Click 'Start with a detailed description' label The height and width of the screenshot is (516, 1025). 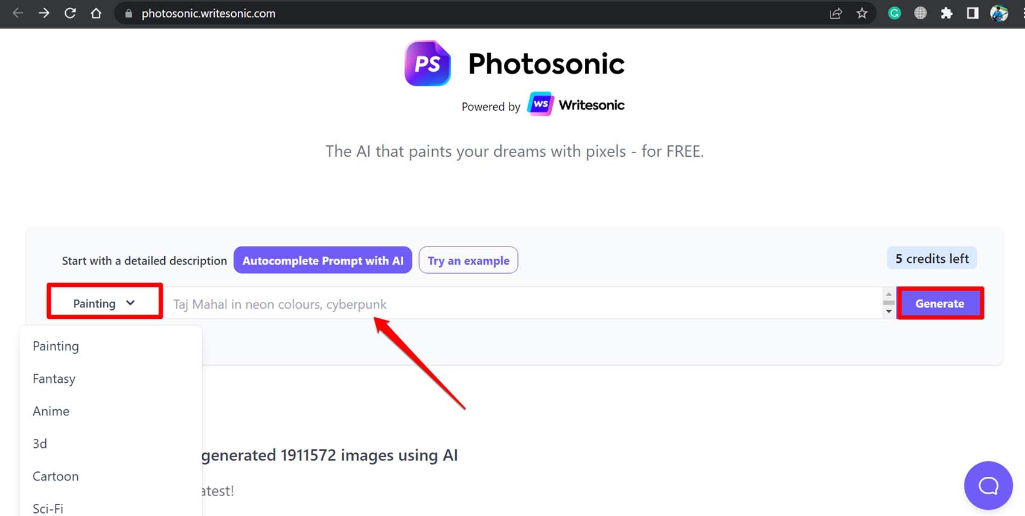pyautogui.click(x=144, y=261)
